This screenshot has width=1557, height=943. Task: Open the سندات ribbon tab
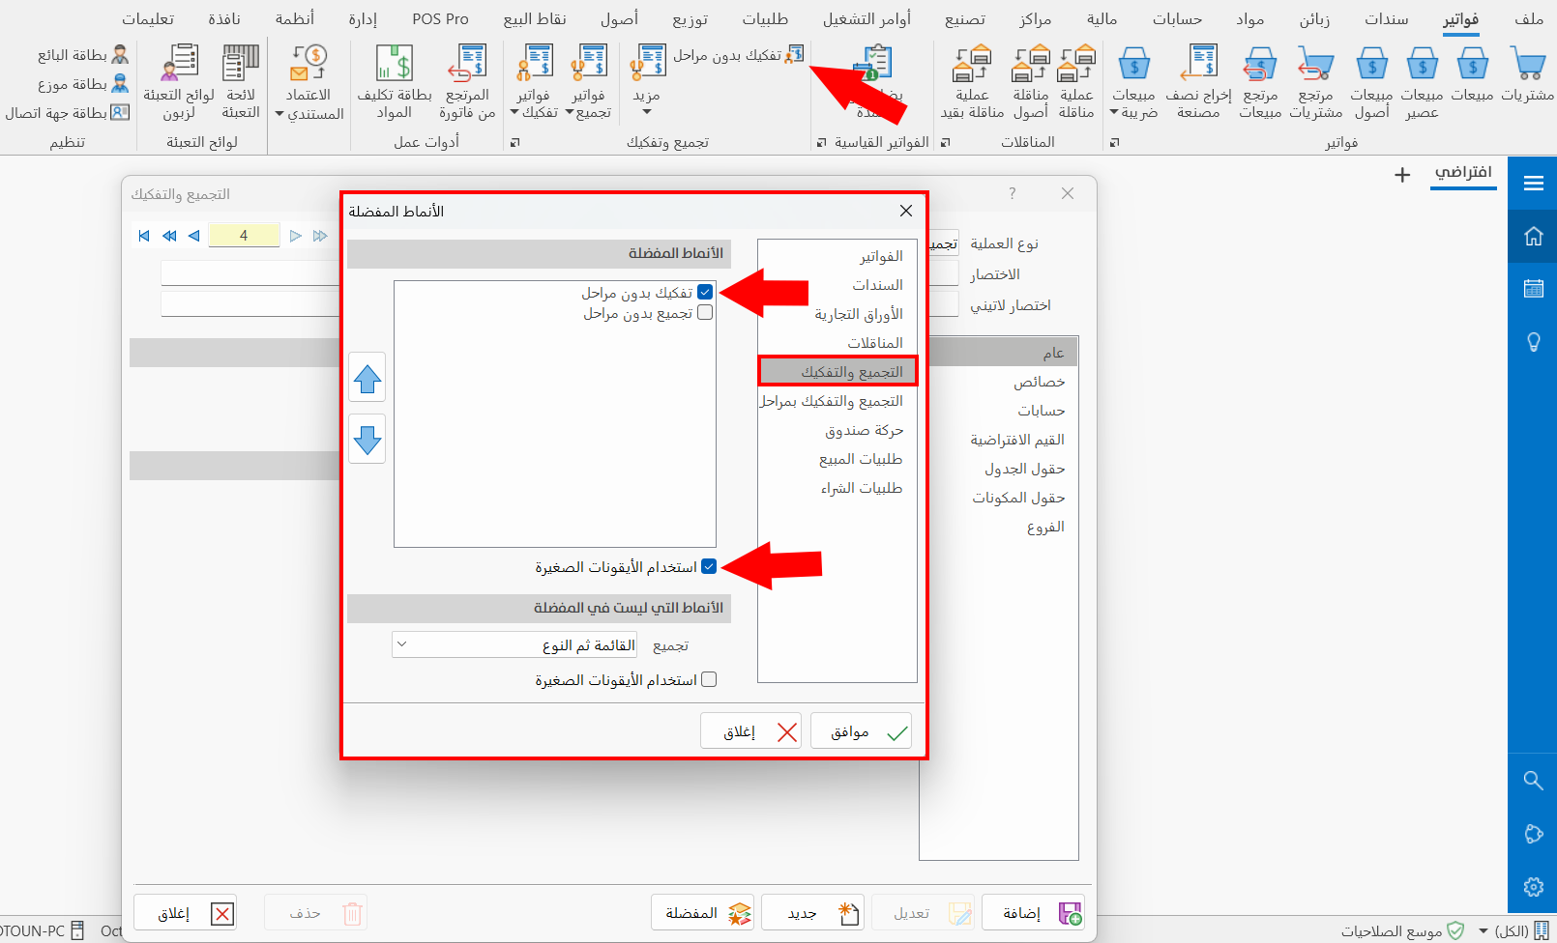coord(1386,19)
